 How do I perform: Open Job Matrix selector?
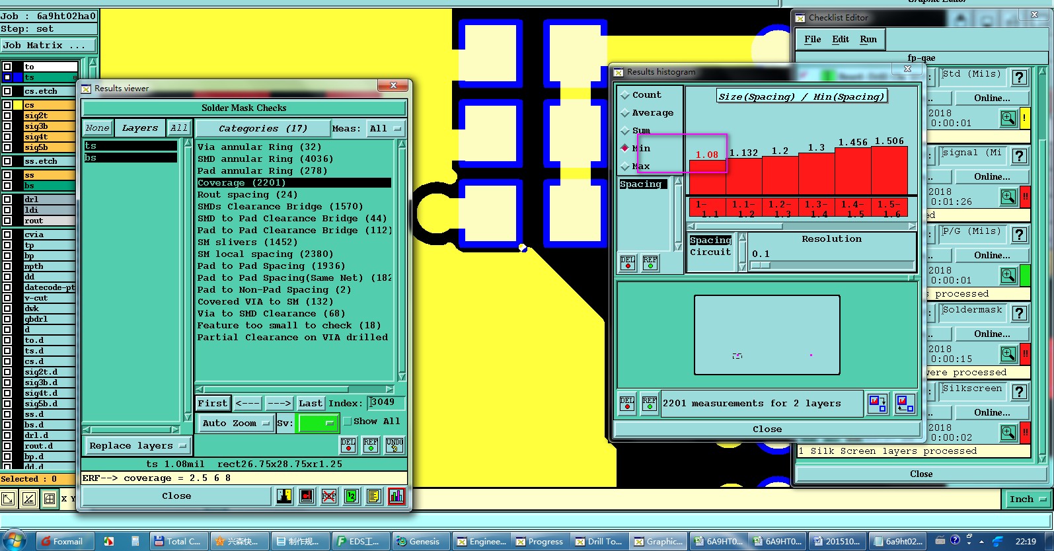(x=48, y=46)
